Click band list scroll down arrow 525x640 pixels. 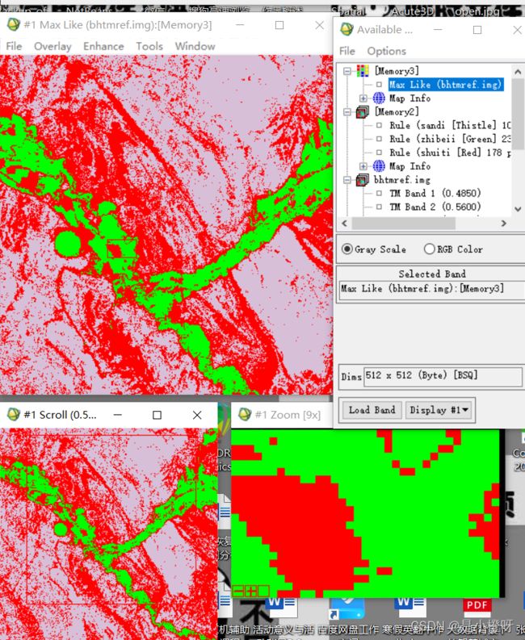click(518, 209)
